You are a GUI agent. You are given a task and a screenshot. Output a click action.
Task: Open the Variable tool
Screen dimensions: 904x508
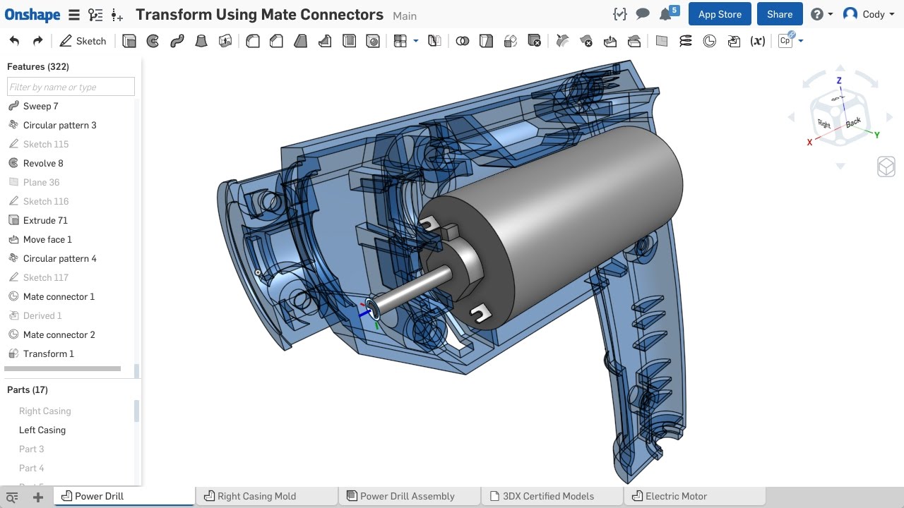[757, 41]
